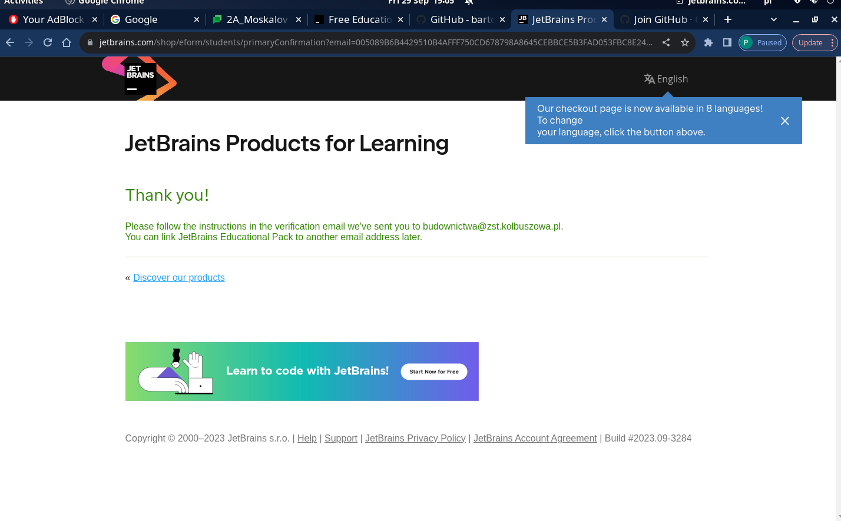View site information lock icon
Viewport: 841px width, 521px height.
[90, 42]
